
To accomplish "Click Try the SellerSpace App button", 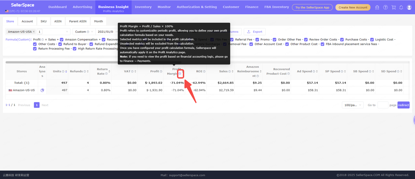I will pos(312,7).
